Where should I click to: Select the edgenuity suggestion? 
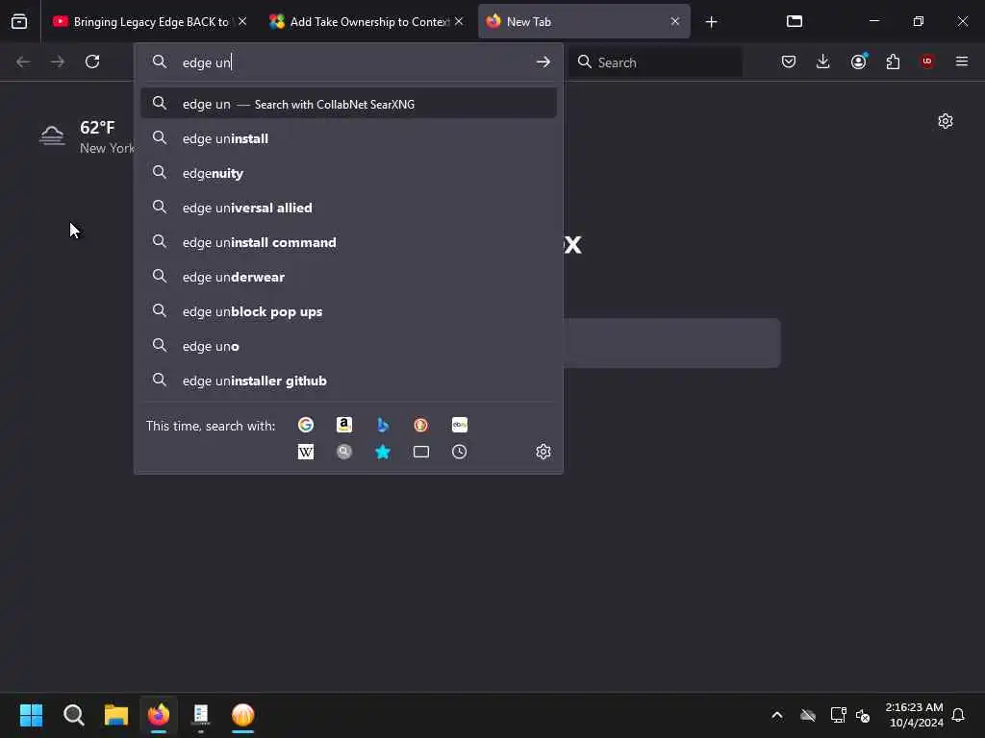(348, 173)
